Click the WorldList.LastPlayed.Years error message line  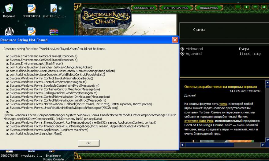click(55, 49)
